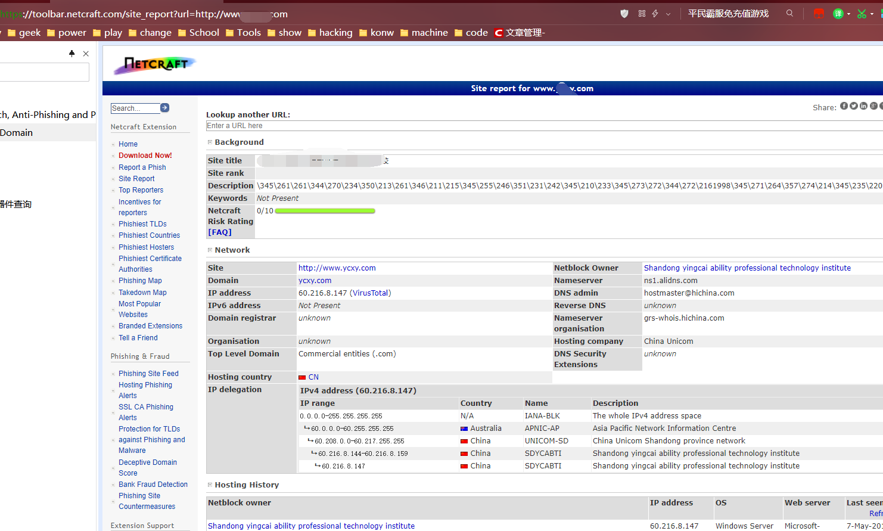Open the power bookmarks folder
The height and width of the screenshot is (531, 883).
66,33
